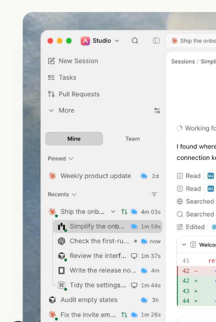Image resolution: width=216 pixels, height=322 pixels.
Task: Click the New Session compose icon
Action: click(x=51, y=61)
